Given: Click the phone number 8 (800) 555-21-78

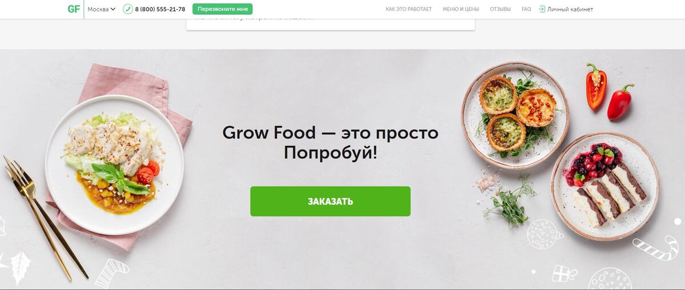Looking at the screenshot, I should [160, 9].
